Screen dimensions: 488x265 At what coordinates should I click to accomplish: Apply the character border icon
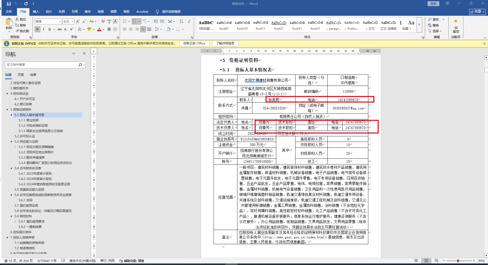coord(115,21)
